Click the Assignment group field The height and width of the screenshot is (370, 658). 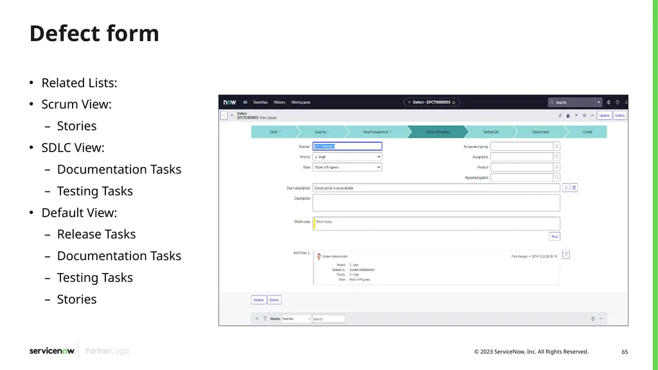tap(522, 146)
